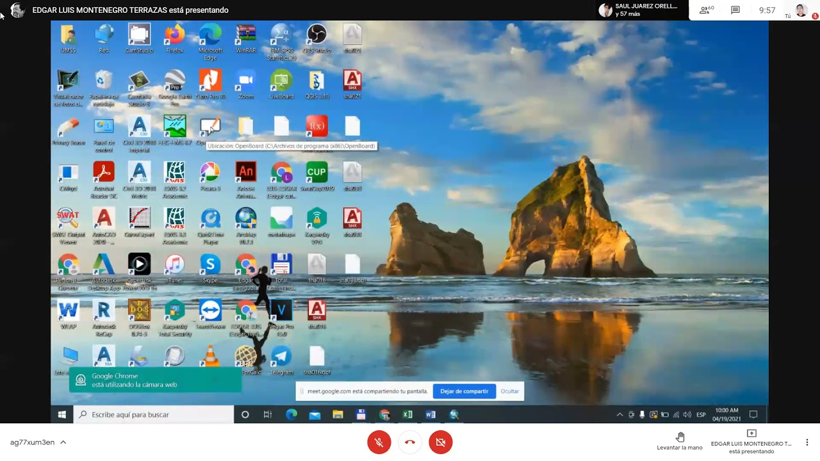The width and height of the screenshot is (820, 461).
Task: Select the Microsoft Edge desktop shortcut
Action: (x=210, y=42)
